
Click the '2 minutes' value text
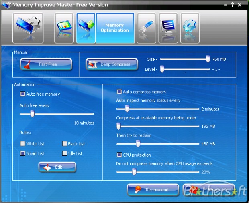coord(210,109)
